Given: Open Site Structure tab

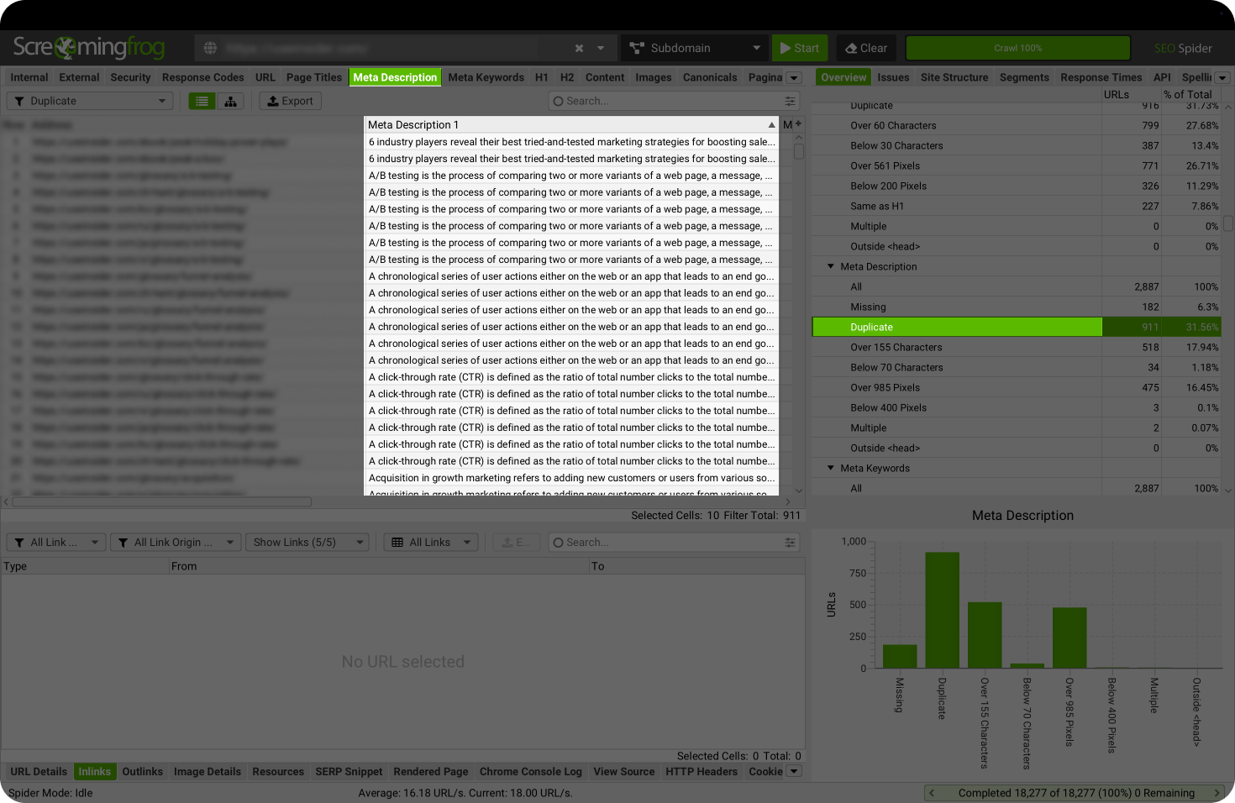Looking at the screenshot, I should point(954,77).
